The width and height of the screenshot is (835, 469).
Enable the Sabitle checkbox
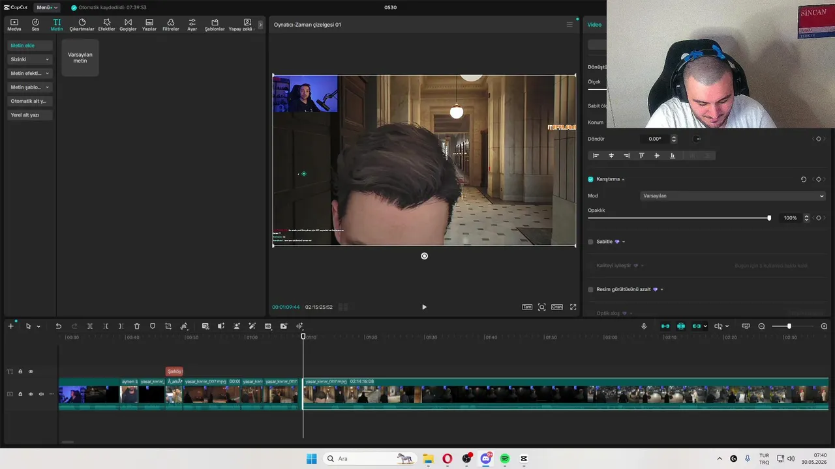click(x=590, y=242)
